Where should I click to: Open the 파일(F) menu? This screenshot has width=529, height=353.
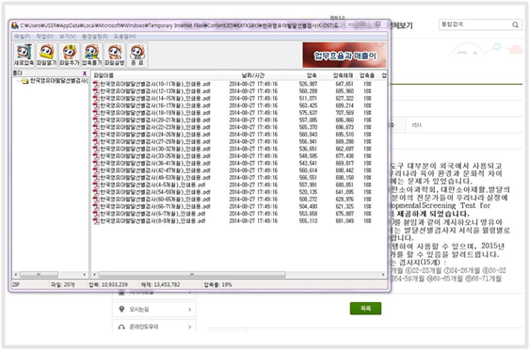tap(23, 36)
